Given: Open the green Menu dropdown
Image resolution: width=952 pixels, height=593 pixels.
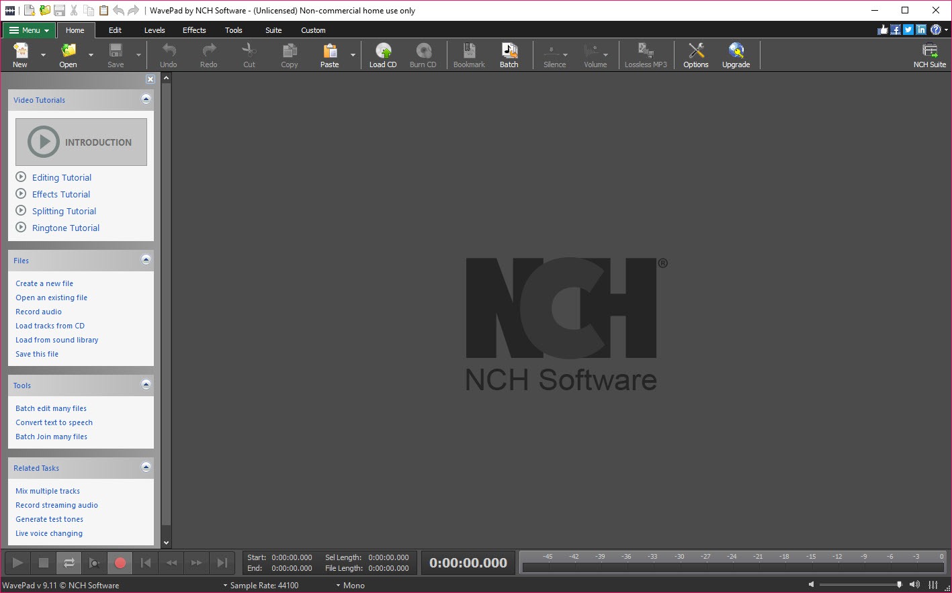Looking at the screenshot, I should (30, 30).
